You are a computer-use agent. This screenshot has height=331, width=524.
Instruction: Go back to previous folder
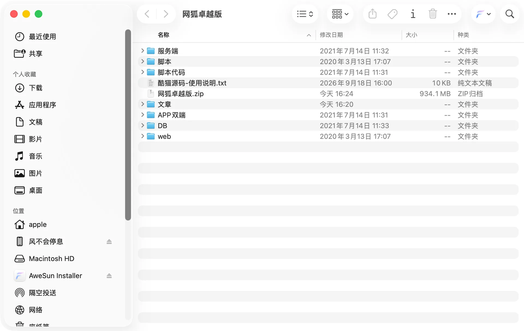[147, 14]
